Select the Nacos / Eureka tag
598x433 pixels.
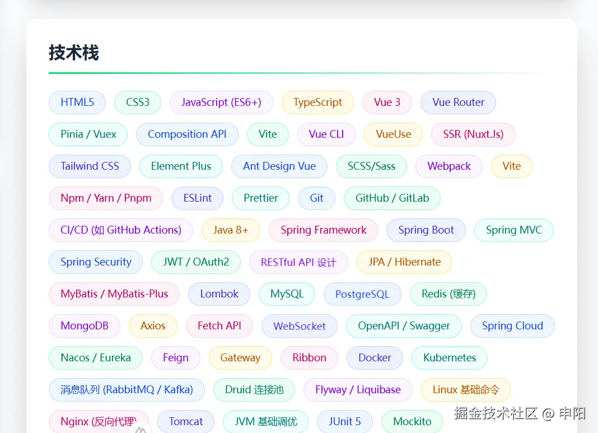click(x=96, y=358)
